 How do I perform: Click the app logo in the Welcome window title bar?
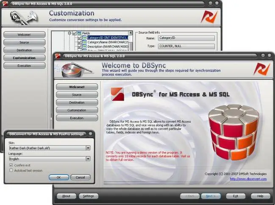click(x=58, y=56)
